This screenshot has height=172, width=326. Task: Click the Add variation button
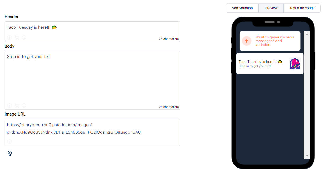point(242,8)
